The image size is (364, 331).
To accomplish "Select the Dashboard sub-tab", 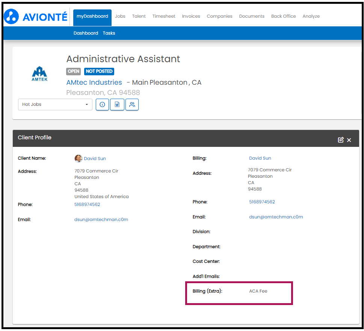I will point(86,33).
